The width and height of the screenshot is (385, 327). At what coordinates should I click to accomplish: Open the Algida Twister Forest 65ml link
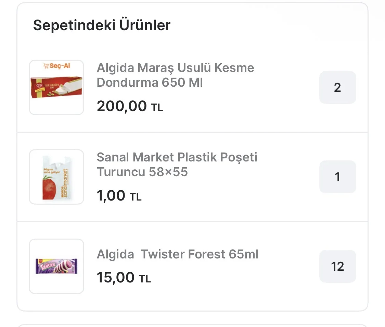[177, 254]
